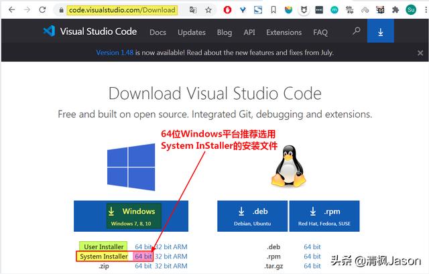Open the translate page icon in address bar
Screen dimensions: 429x274
click(x=193, y=10)
